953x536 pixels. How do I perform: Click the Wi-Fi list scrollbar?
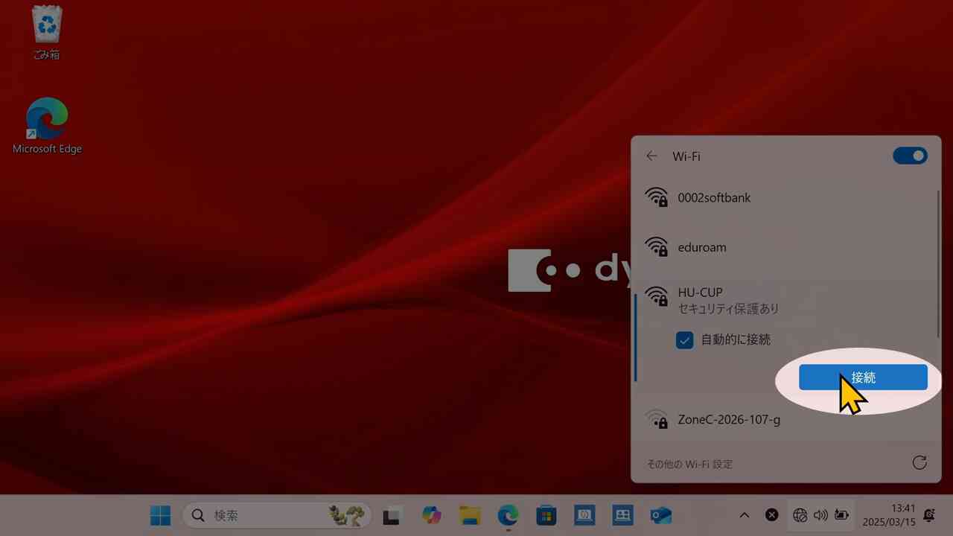[937, 264]
